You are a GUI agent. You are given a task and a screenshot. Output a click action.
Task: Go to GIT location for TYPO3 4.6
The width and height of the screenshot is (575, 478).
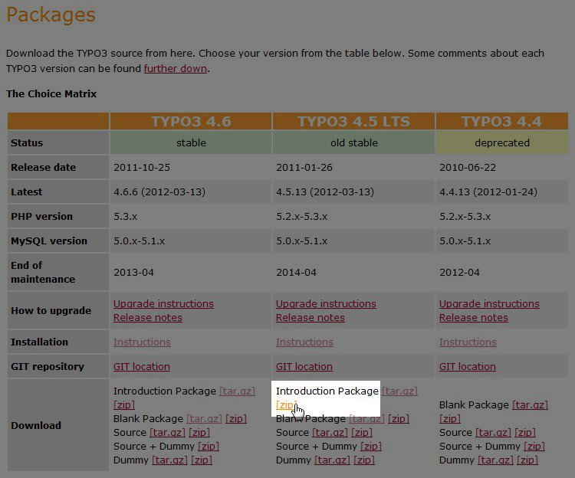click(x=141, y=367)
